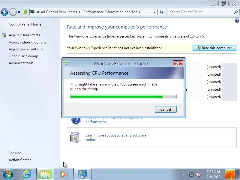The width and height of the screenshot is (240, 180).
Task: Click 'Assessing CPU Performance' heading
Action: point(99,73)
